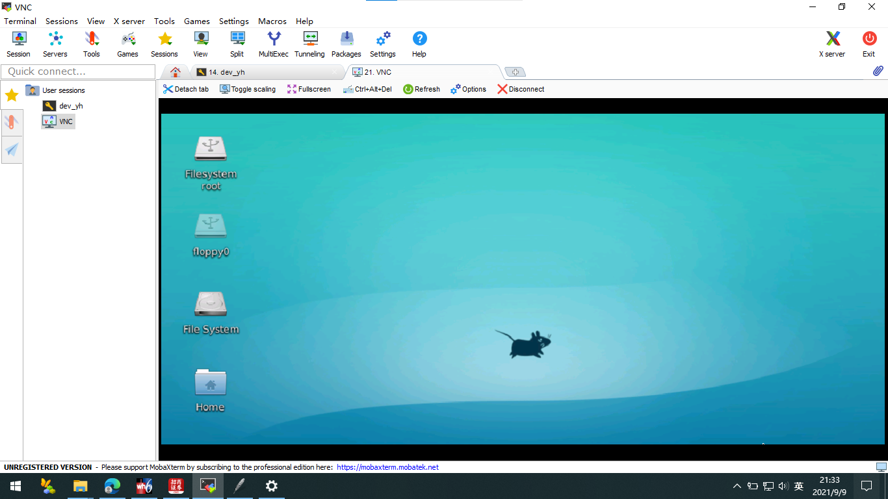Open the Packages toolbar icon
The image size is (888, 499).
tap(346, 44)
